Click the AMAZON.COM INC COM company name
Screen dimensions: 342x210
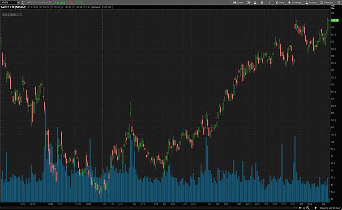click(39, 3)
